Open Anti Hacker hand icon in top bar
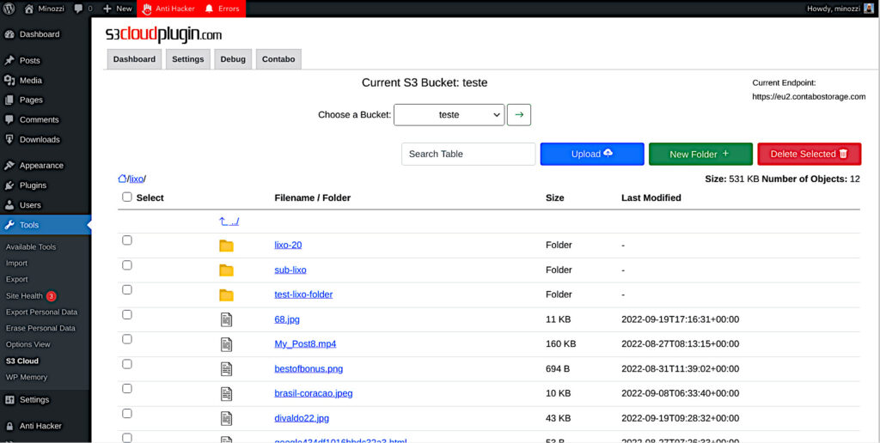 click(x=146, y=9)
